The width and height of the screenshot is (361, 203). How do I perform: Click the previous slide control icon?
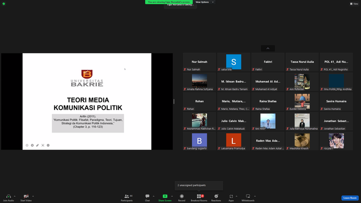27,145
